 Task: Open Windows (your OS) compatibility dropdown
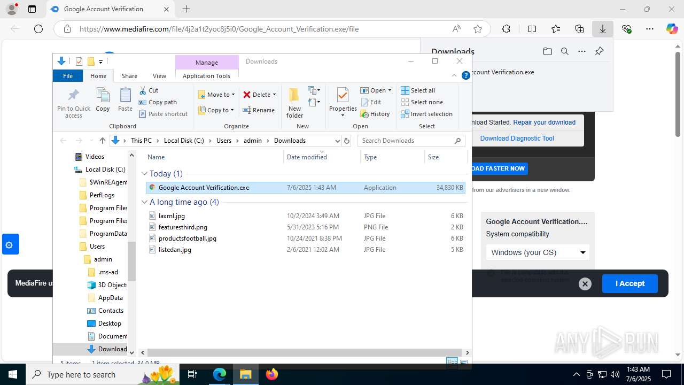coord(538,252)
